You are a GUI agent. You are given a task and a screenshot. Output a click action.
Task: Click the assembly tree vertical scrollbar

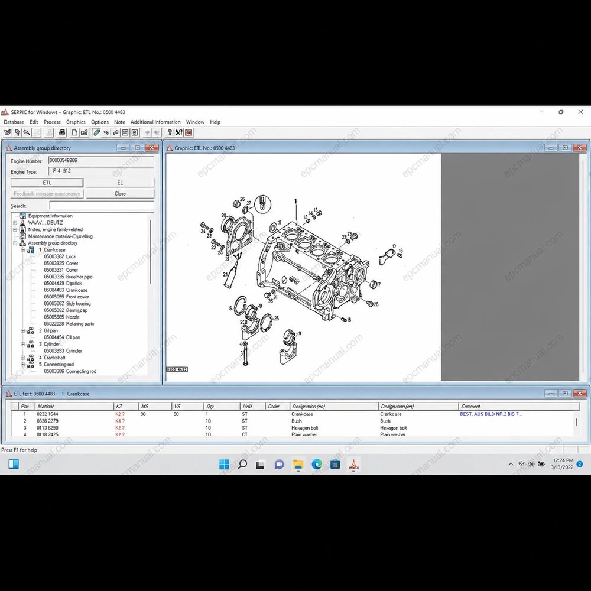click(x=150, y=252)
